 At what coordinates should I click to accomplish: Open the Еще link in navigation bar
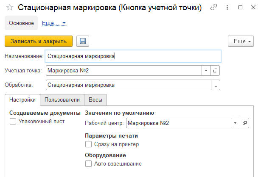click(54, 23)
